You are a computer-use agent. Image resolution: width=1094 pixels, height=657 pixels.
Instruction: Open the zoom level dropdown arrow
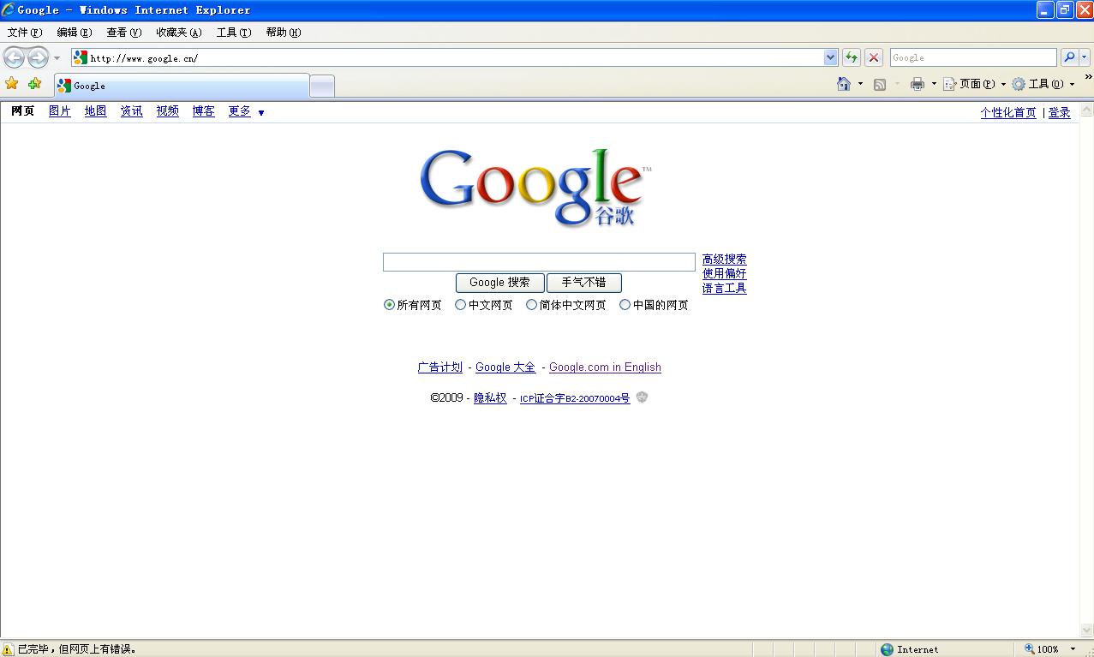pos(1074,649)
